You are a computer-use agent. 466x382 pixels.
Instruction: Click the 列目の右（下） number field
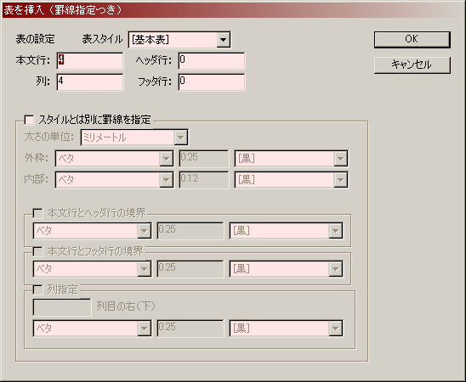62,307
